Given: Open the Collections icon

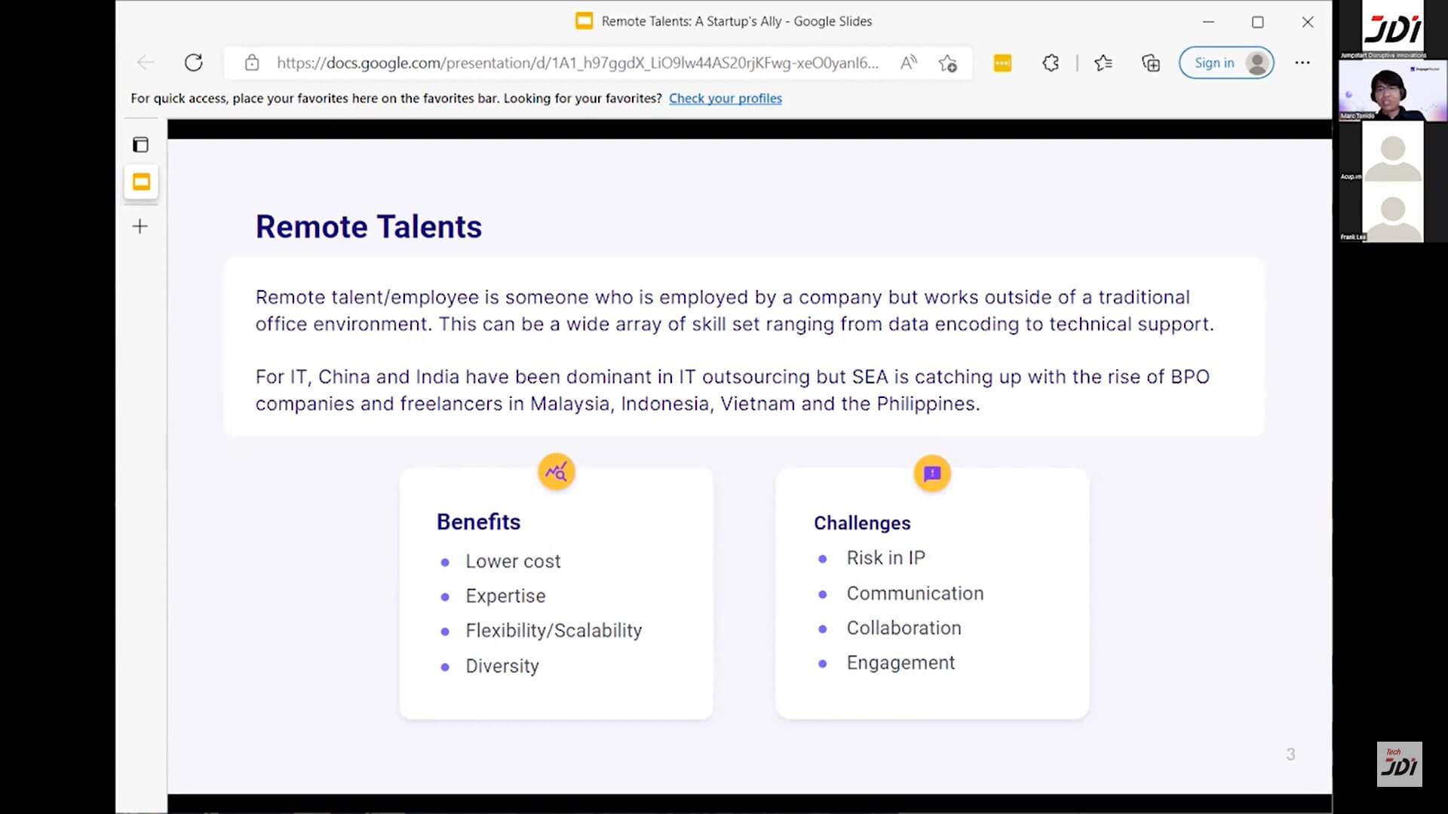Looking at the screenshot, I should [x=1151, y=63].
